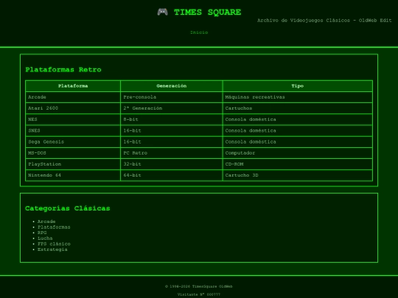The width and height of the screenshot is (398, 298).
Task: Click the 2ª Generación cell
Action: [171, 108]
